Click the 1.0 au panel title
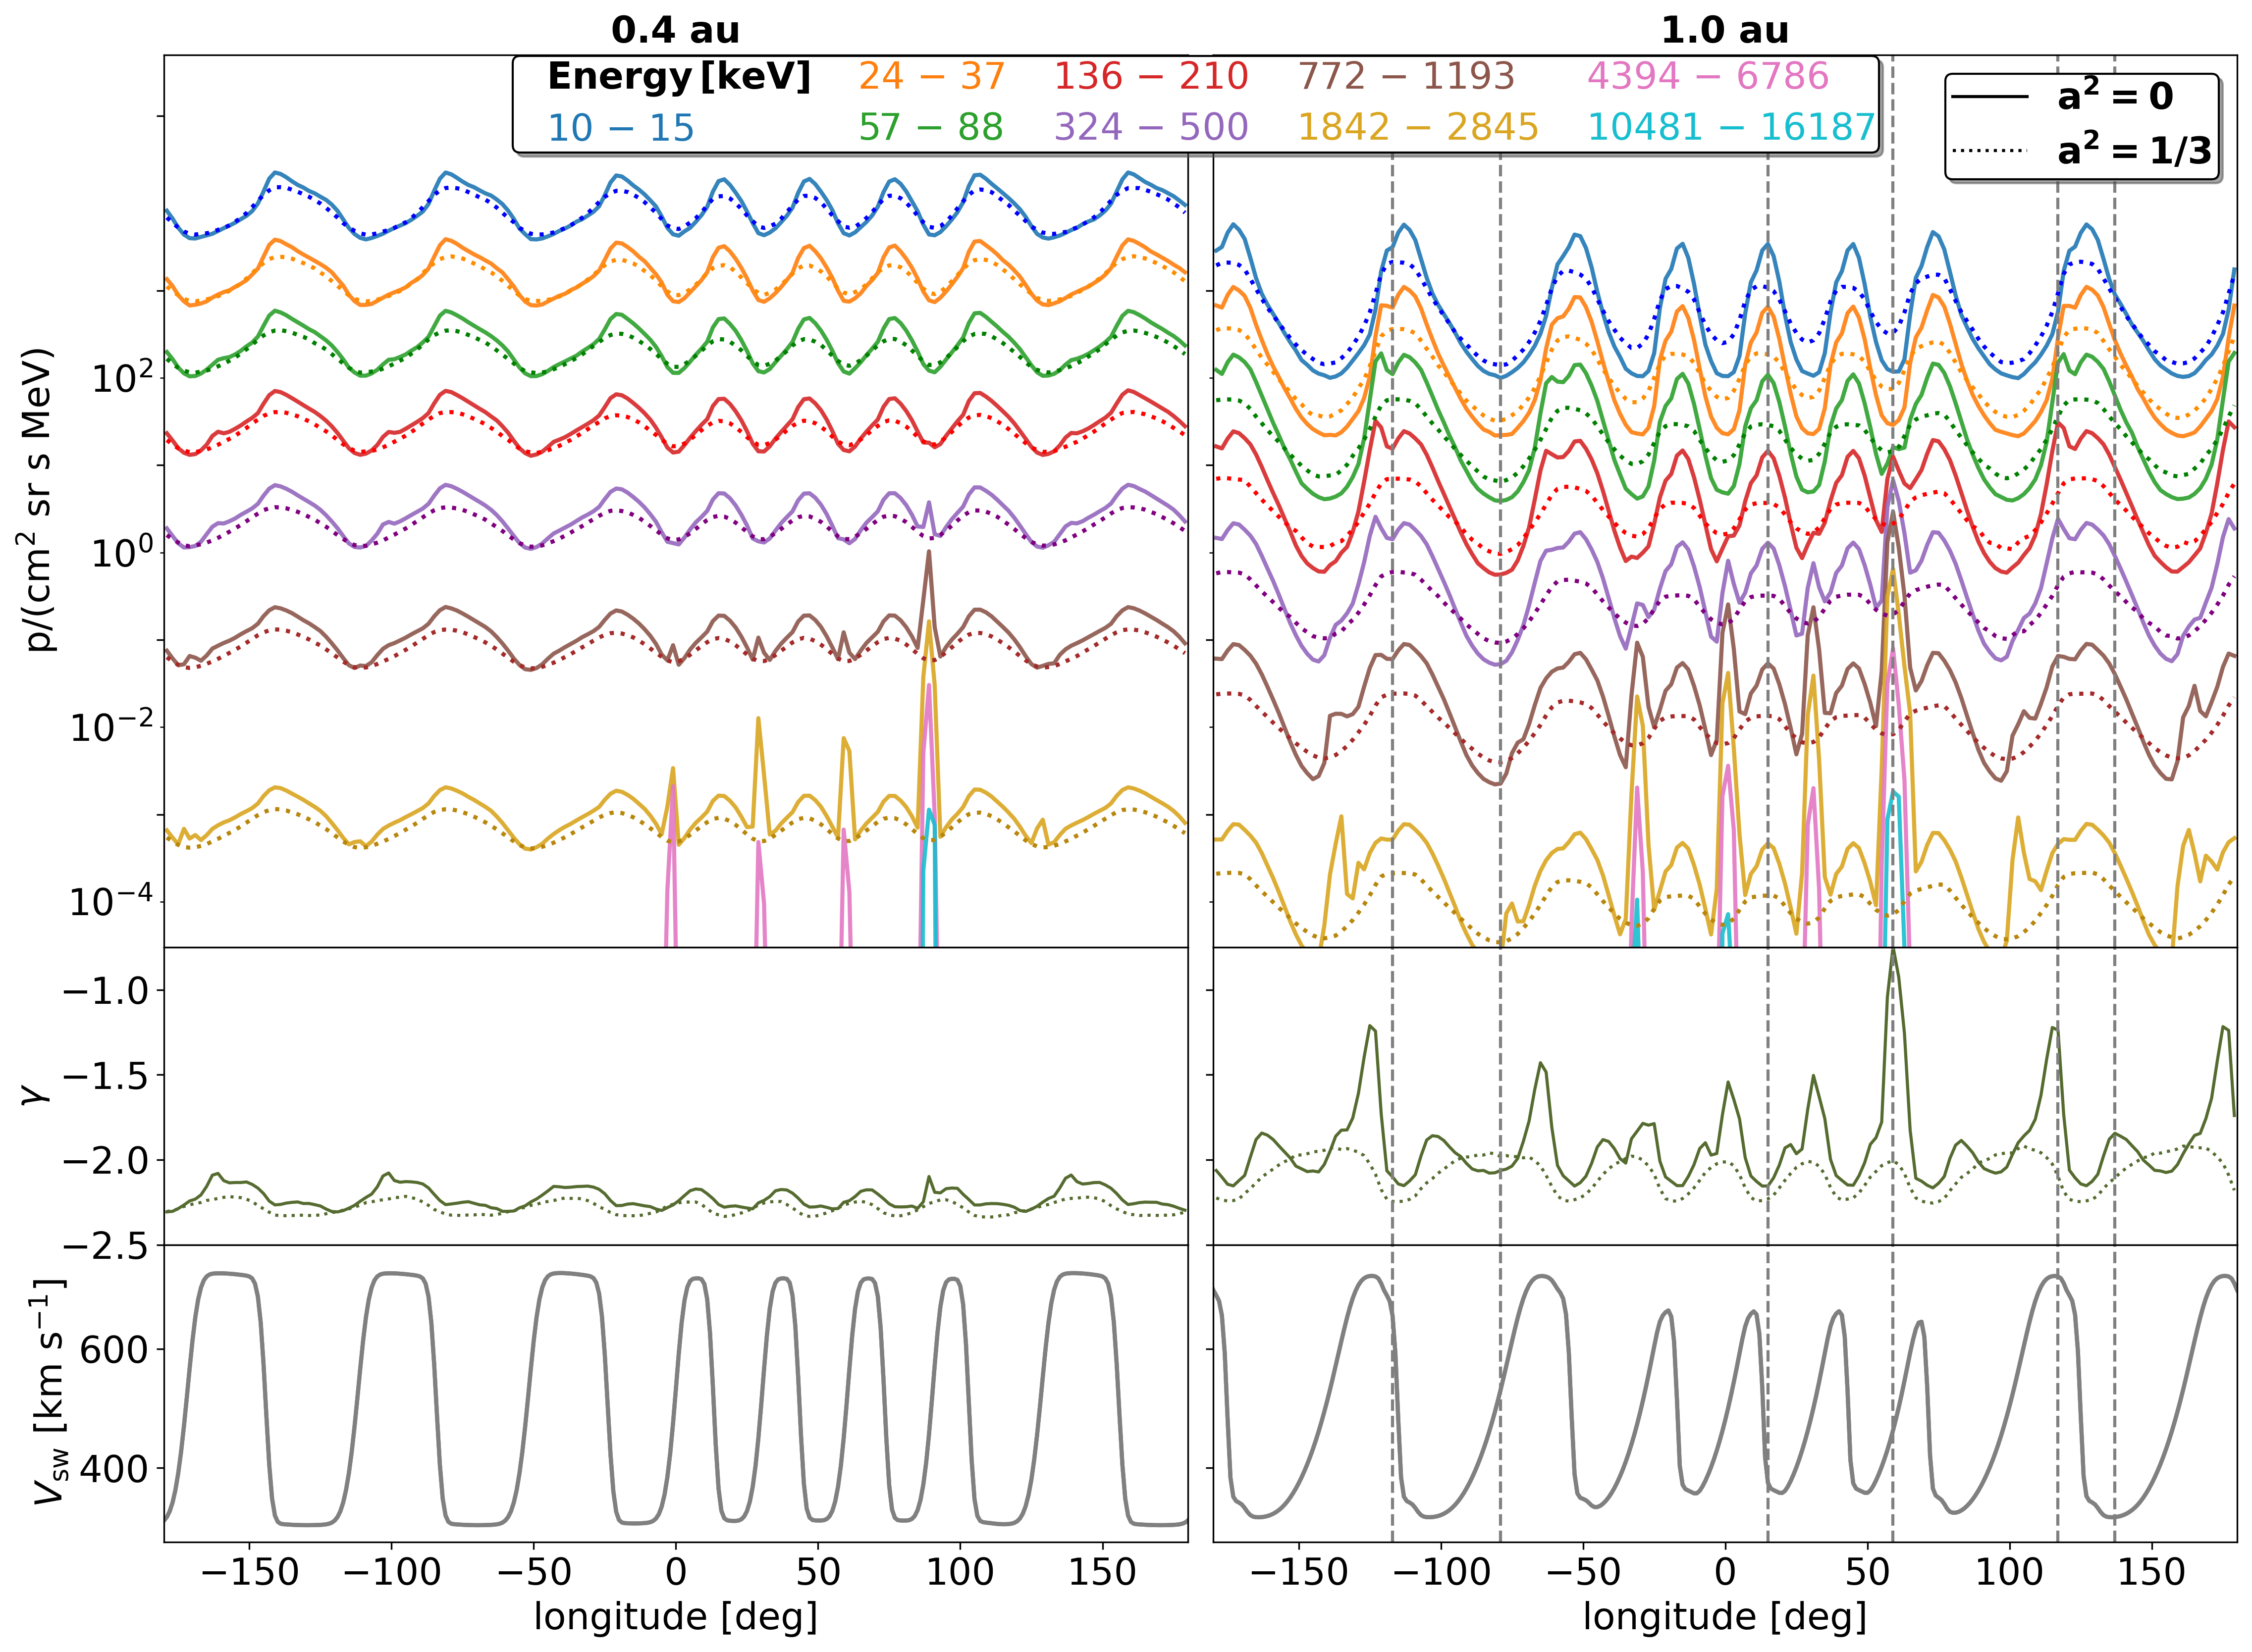The image size is (2252, 1652). [x=1725, y=30]
